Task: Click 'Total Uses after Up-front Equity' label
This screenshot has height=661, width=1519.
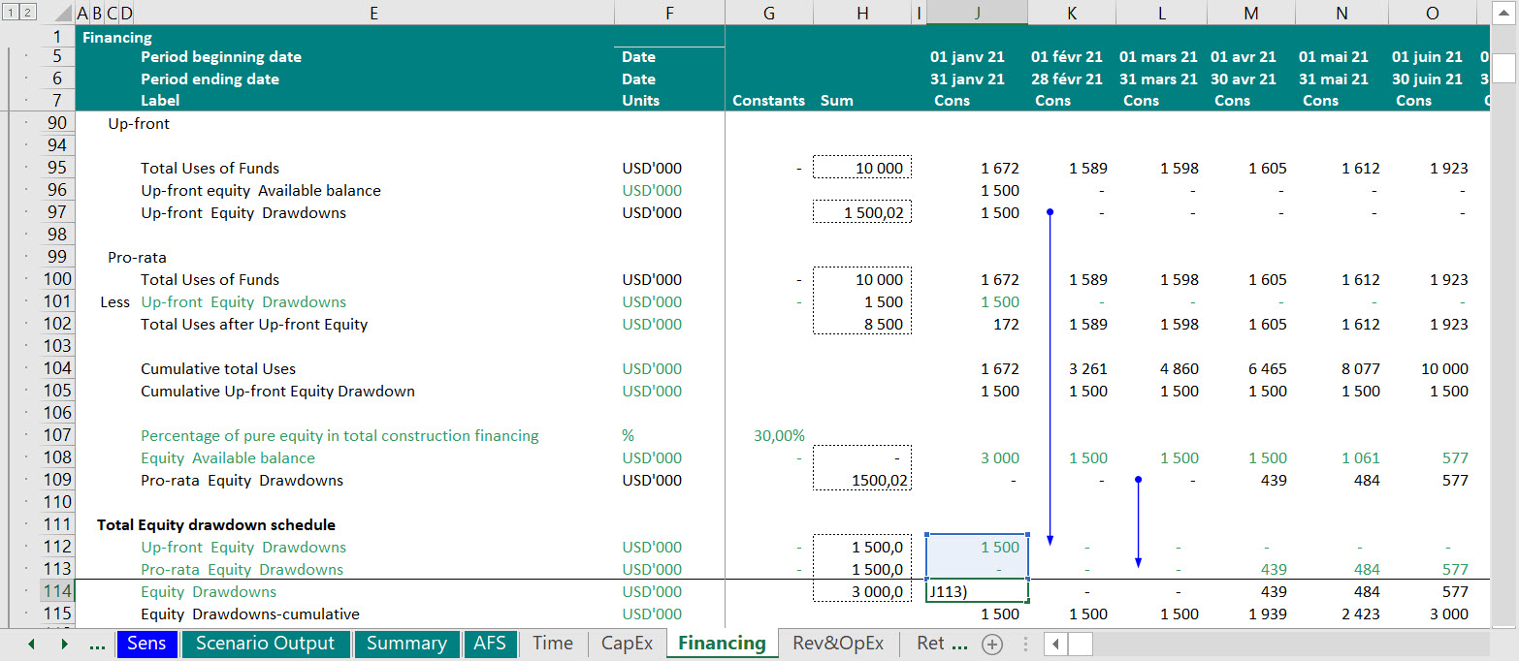Action: pos(254,325)
